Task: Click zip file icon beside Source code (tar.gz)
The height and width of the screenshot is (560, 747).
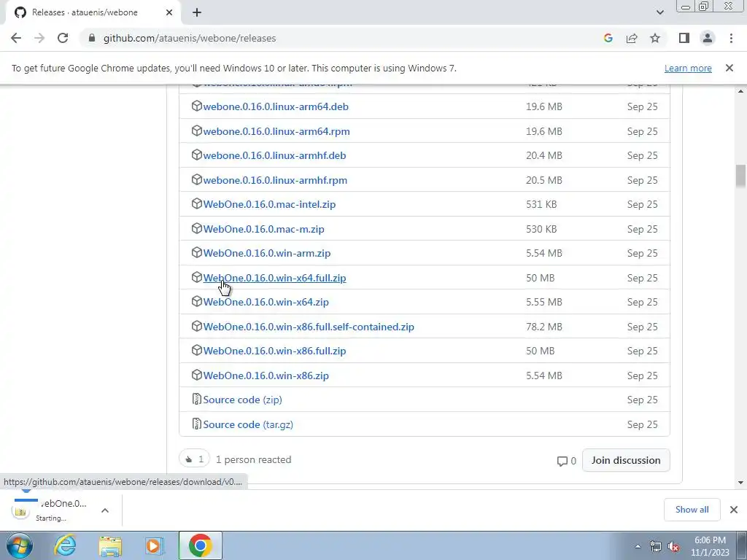Action: (x=196, y=424)
